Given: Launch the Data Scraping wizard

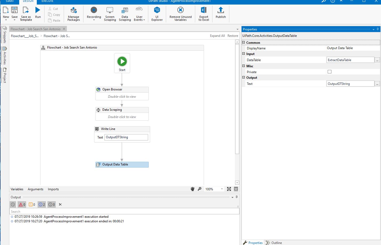Looking at the screenshot, I should [125, 14].
